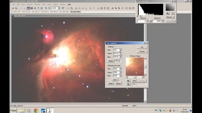Click the Screen Stretch Minimum value field

142,21
